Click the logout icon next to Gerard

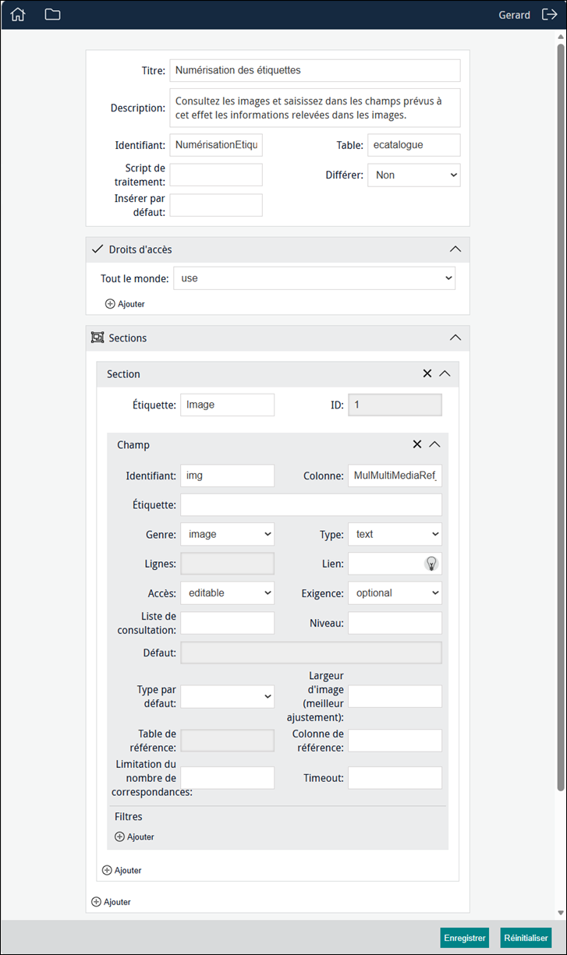548,14
